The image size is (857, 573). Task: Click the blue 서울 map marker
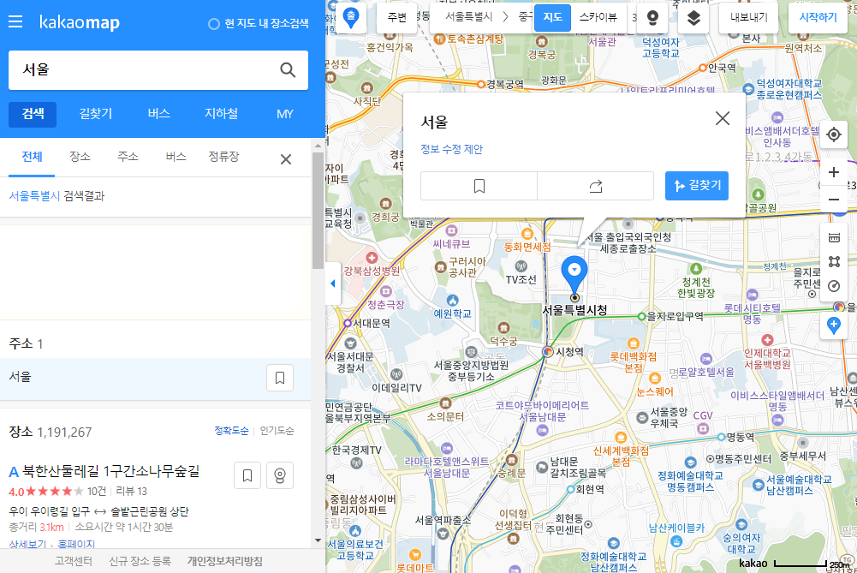tap(574, 275)
